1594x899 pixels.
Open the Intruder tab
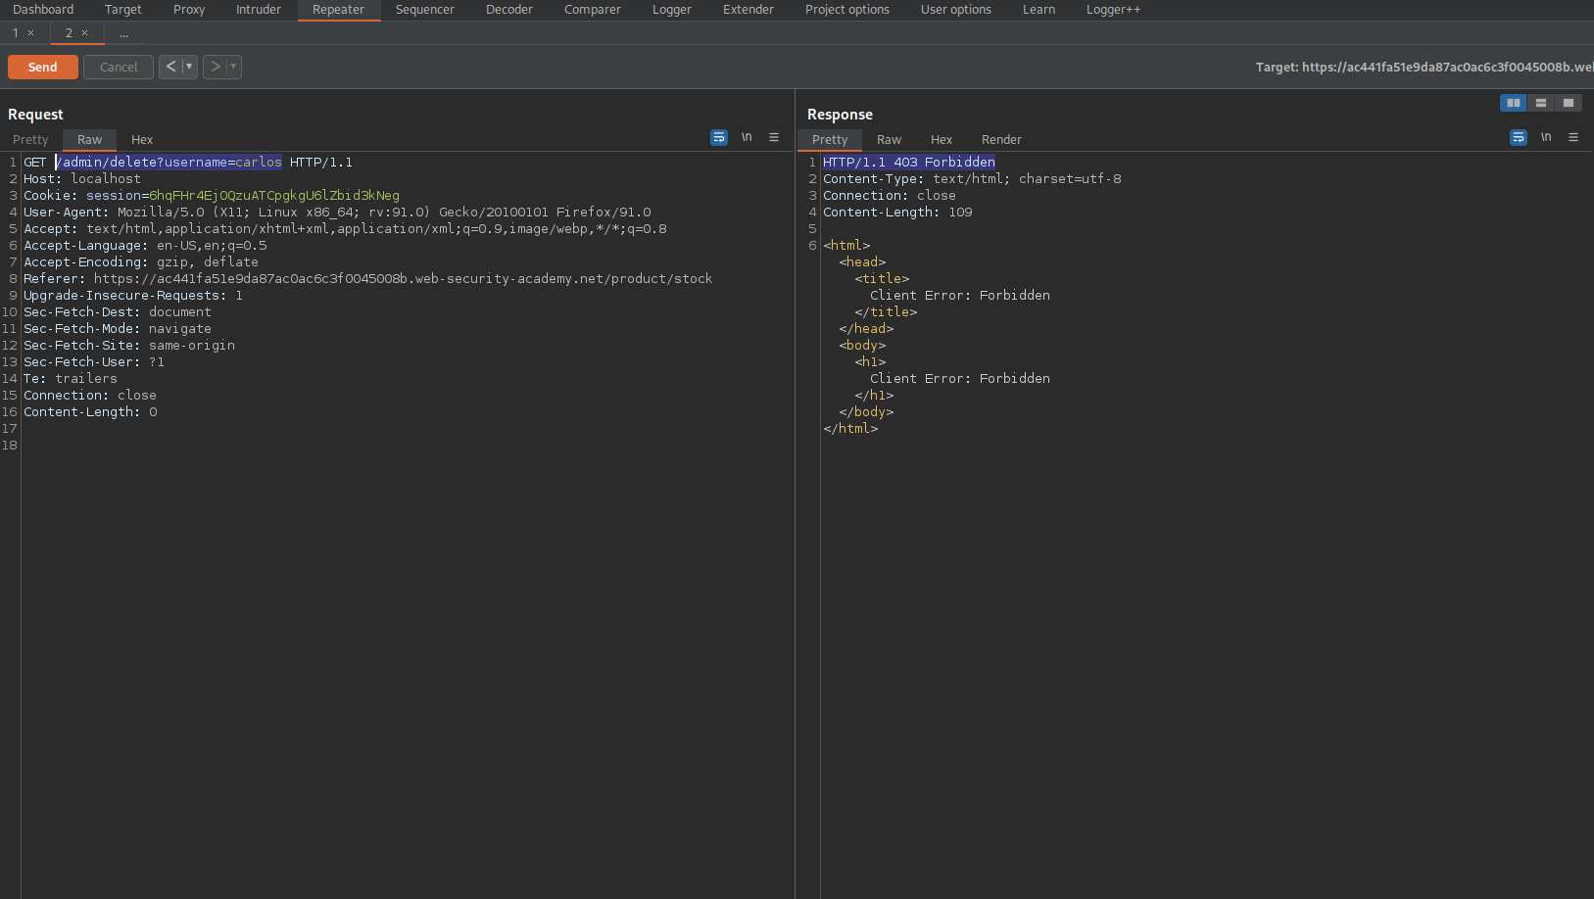click(259, 10)
